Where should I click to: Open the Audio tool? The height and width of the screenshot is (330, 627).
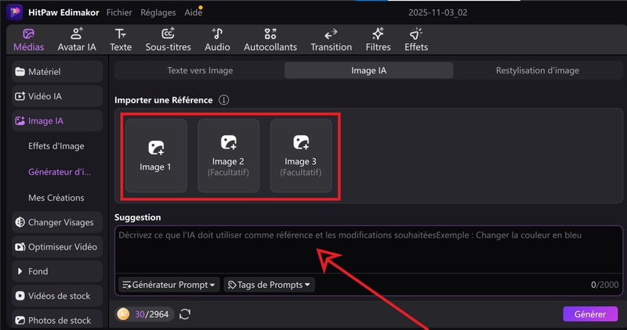[x=217, y=41]
